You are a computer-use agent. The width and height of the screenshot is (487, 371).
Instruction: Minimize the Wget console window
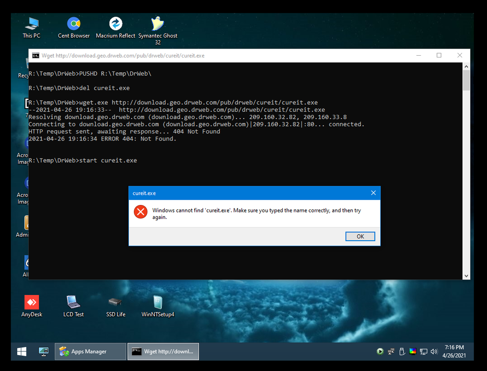(x=419, y=55)
